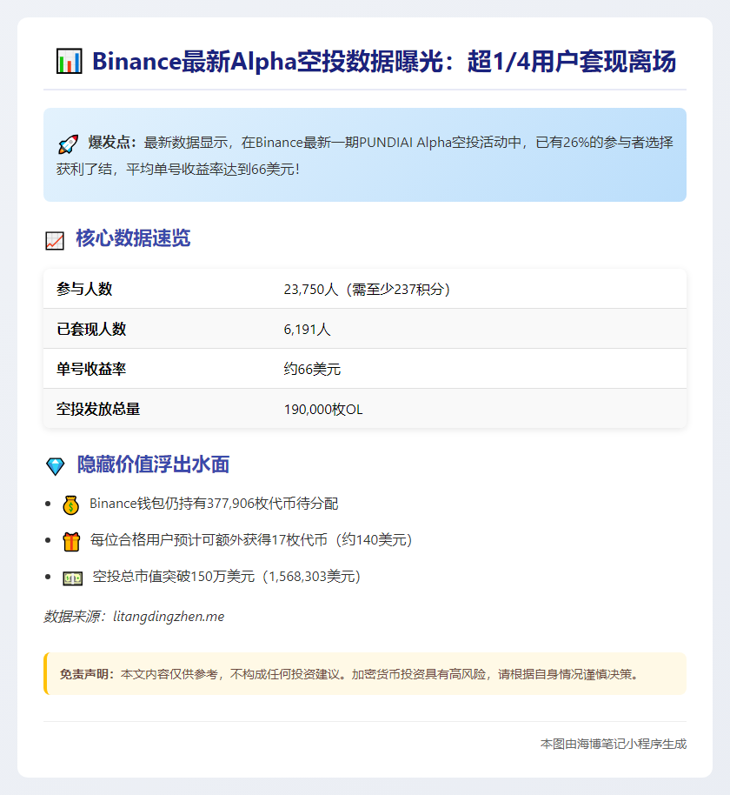Screen dimensions: 730x795
Task: Select the 爆发点 bold label
Action: click(112, 143)
